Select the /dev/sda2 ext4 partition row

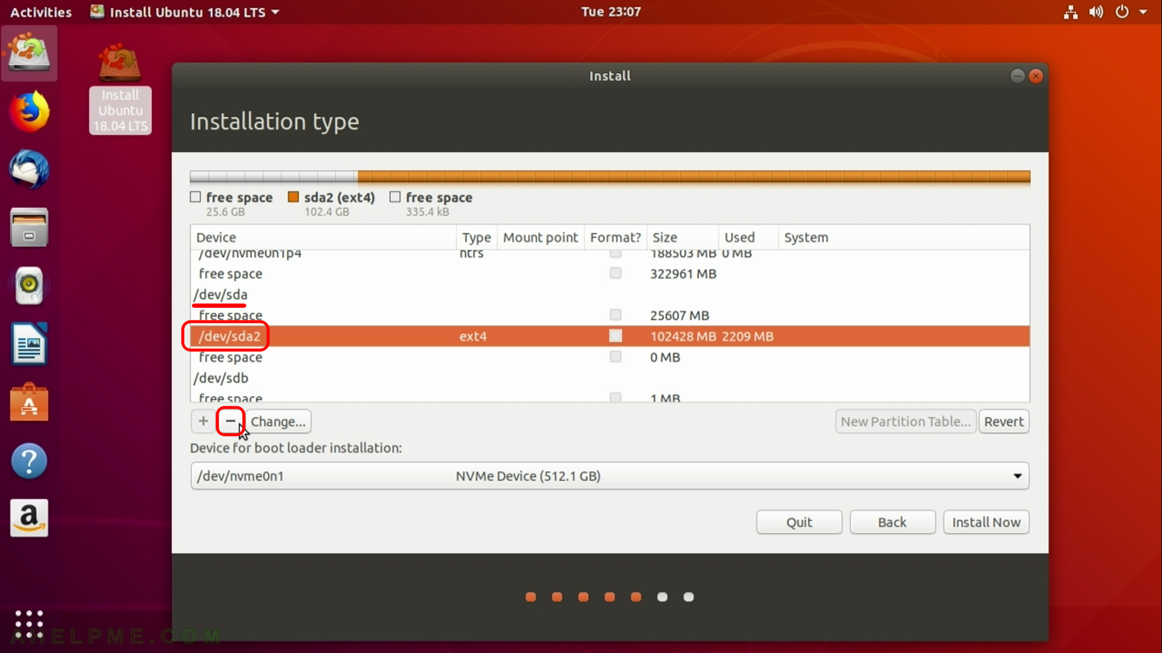point(609,336)
